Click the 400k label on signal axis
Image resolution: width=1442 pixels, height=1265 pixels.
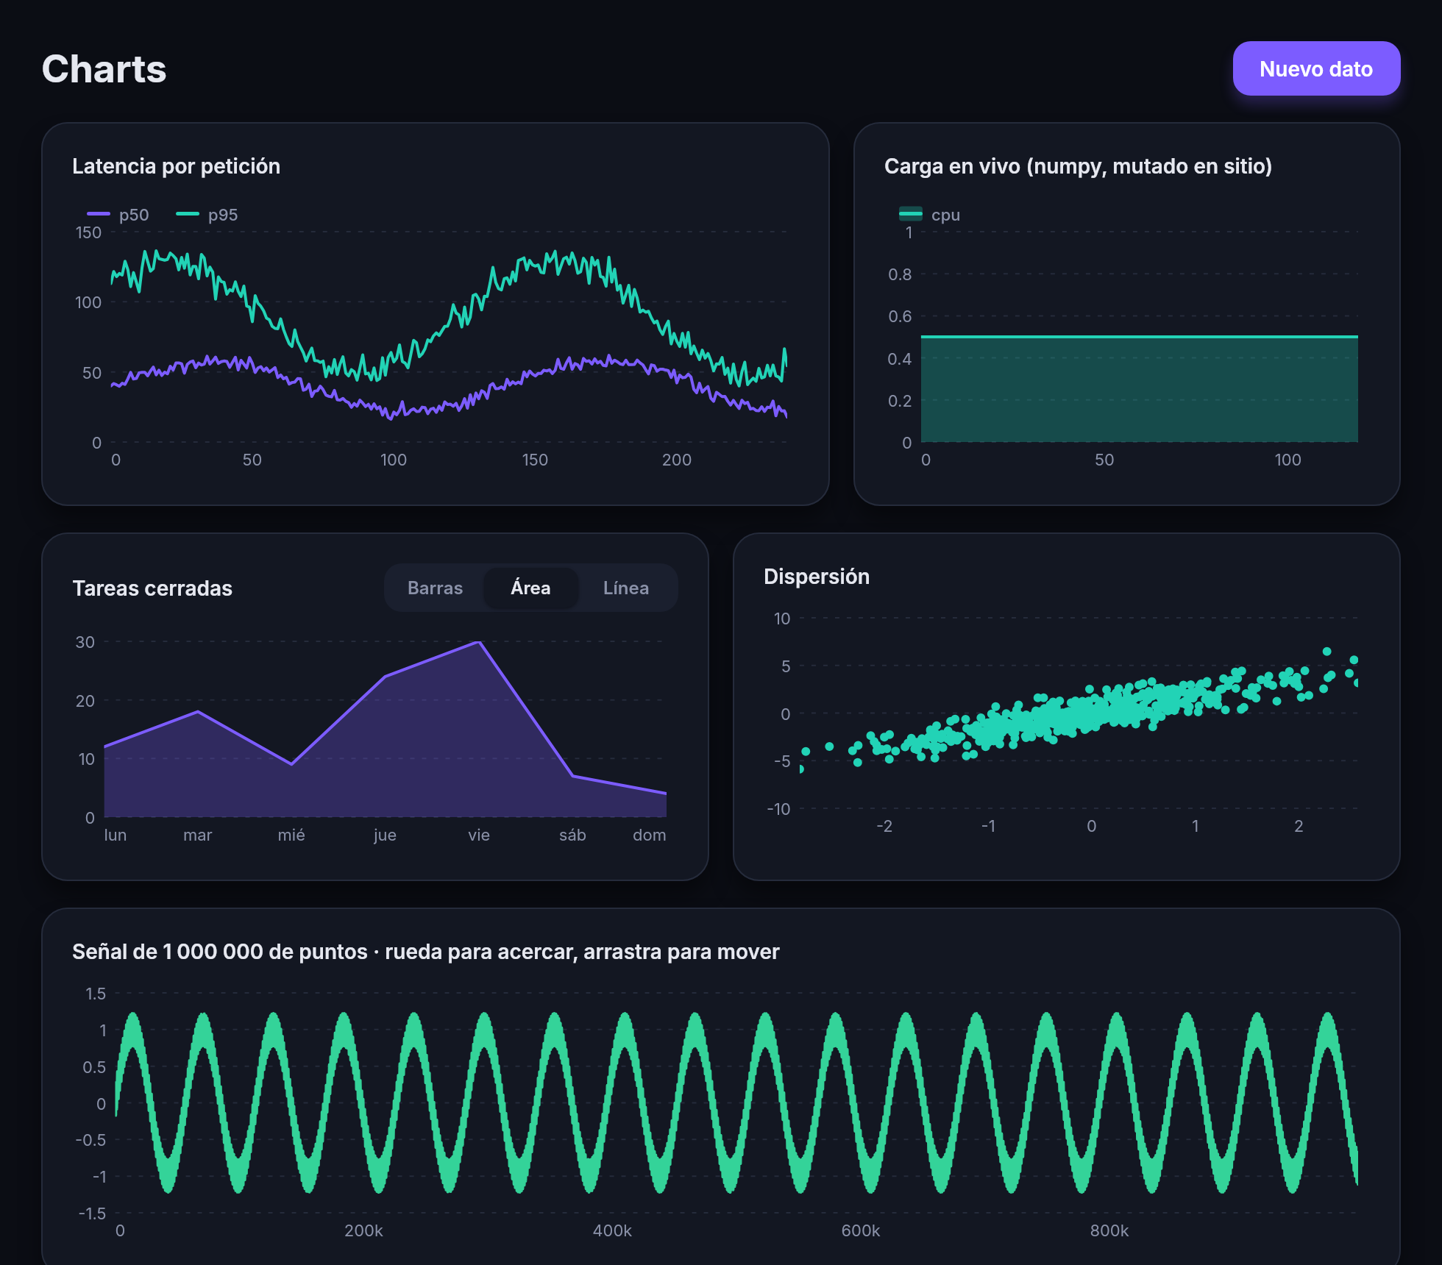click(x=612, y=1230)
